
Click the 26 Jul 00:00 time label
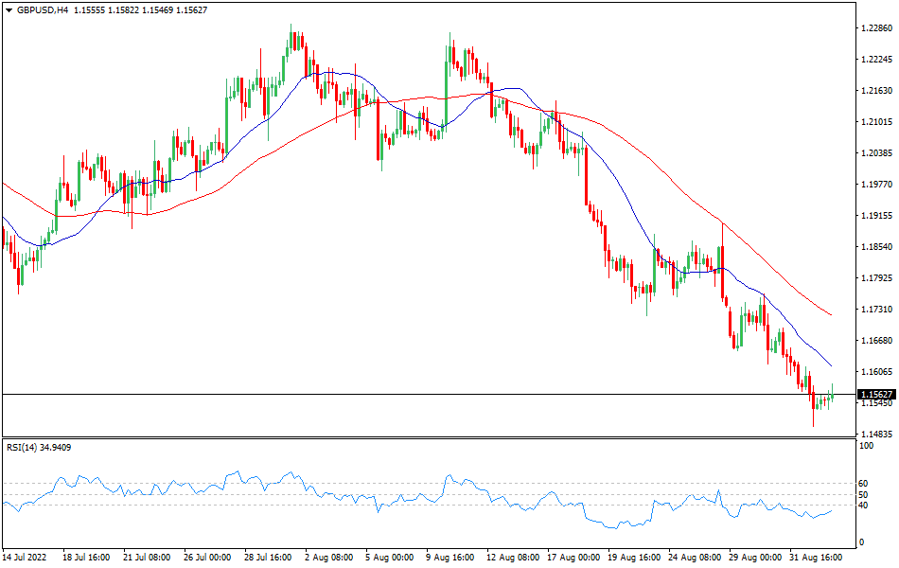(x=207, y=558)
